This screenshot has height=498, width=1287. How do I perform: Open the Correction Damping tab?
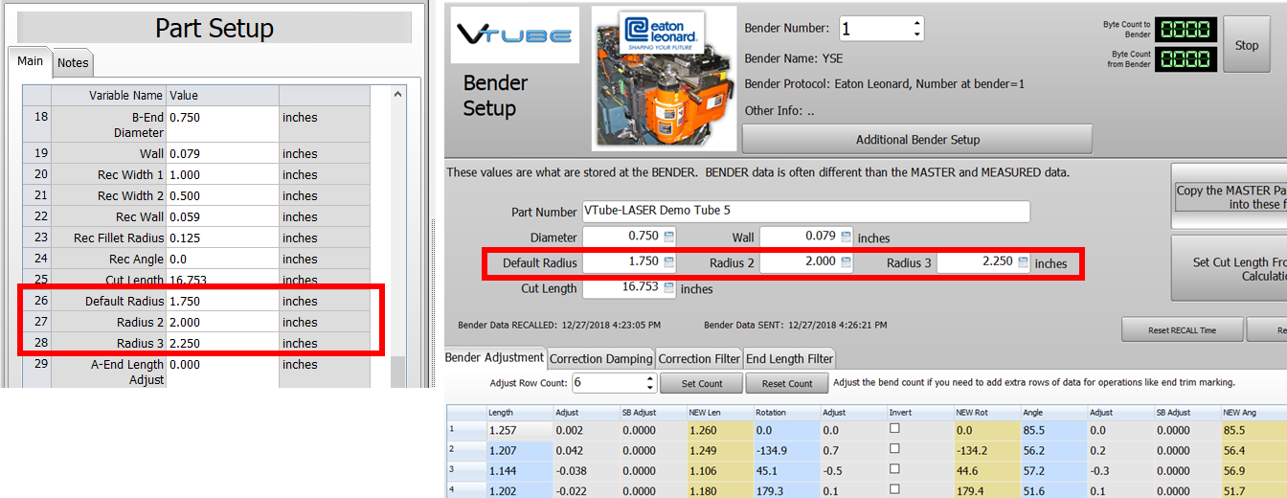pyautogui.click(x=600, y=358)
